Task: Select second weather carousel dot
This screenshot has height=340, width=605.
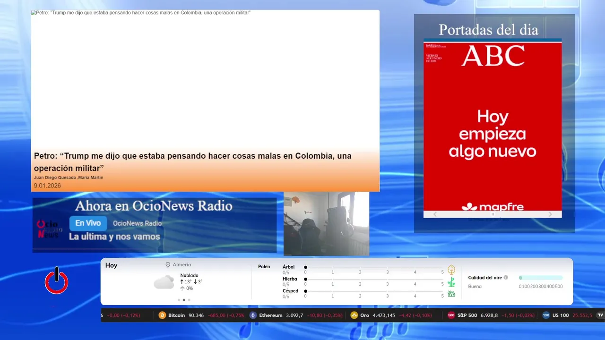Action: click(x=184, y=300)
